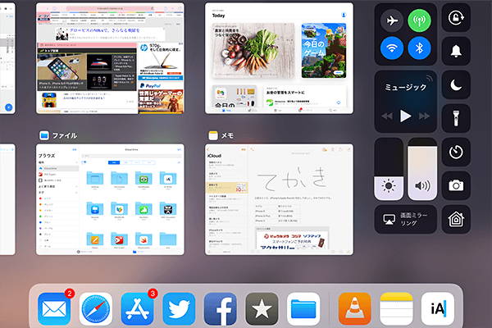Adjust the volume slider
Image resolution: width=492 pixels, height=328 pixels.
[x=422, y=169]
